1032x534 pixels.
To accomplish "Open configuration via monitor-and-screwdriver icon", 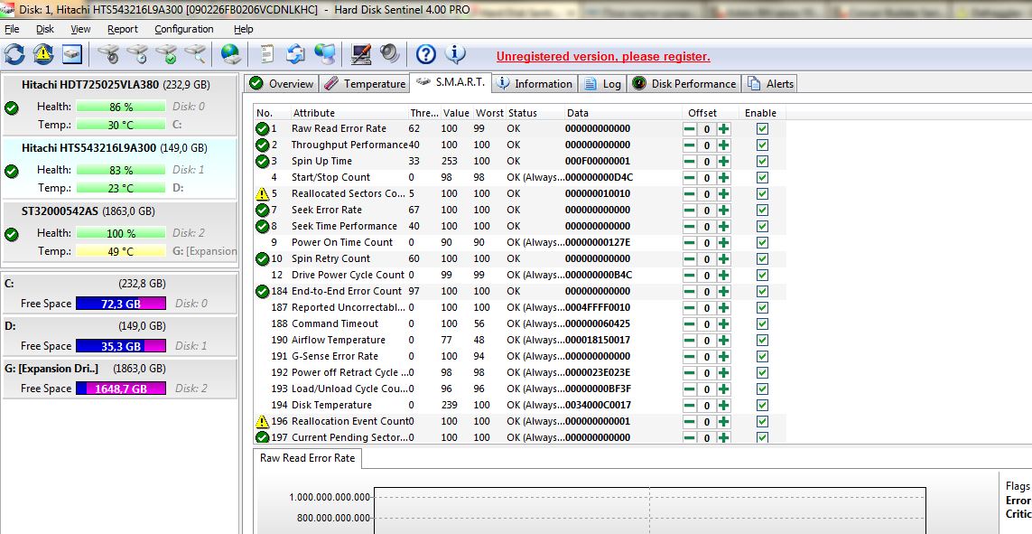I will point(360,54).
